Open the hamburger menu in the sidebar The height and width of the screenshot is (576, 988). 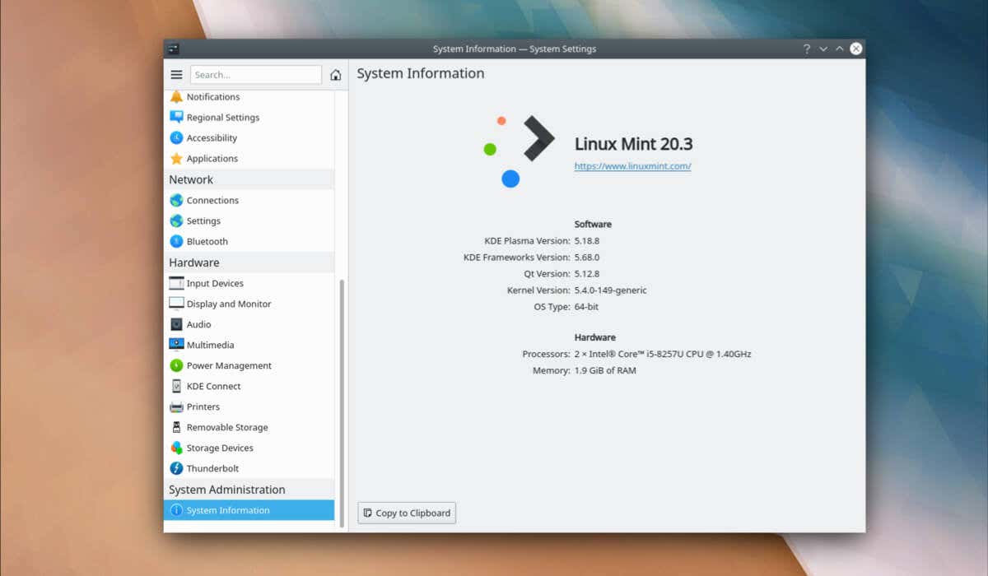point(176,75)
